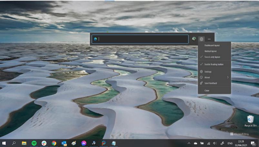Open Slack from the taskbar
Screen dimensions: 259x147
point(44,143)
